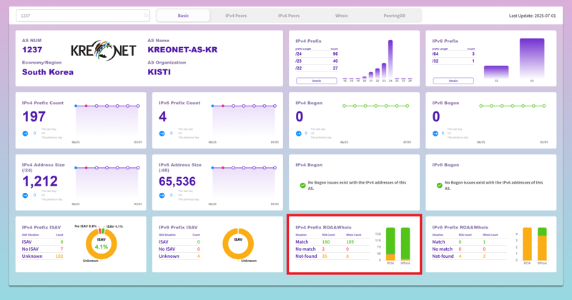Click green checkmark in IPv6 Bogon status card
The width and height of the screenshot is (572, 300).
tap(439, 185)
